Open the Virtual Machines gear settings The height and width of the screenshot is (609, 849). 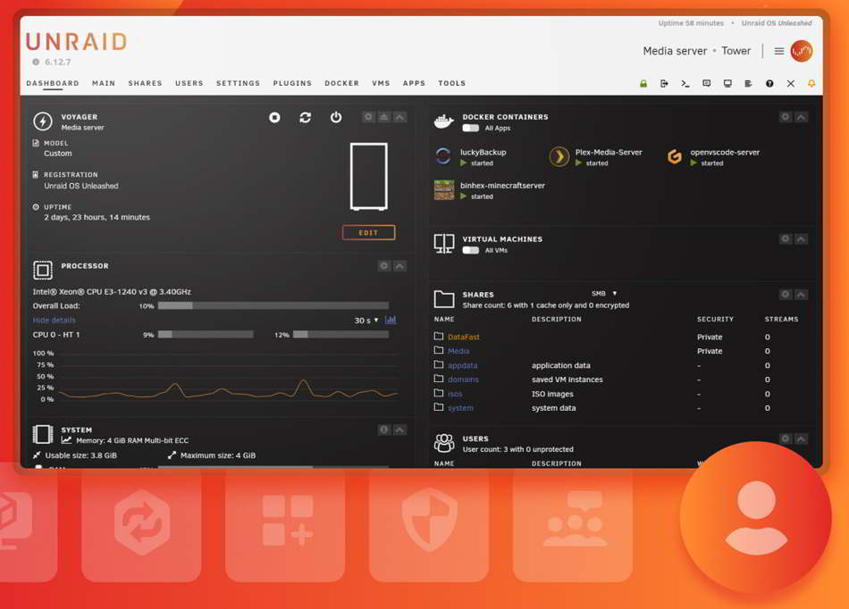pyautogui.click(x=786, y=238)
